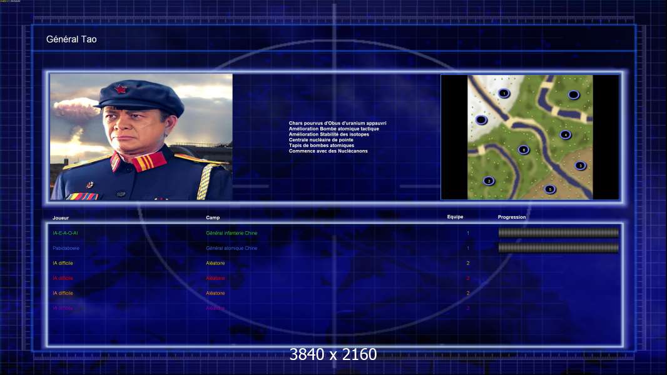The width and height of the screenshot is (667, 375).
Task: Click the Général atomique Chine camp entry
Action: click(232, 248)
